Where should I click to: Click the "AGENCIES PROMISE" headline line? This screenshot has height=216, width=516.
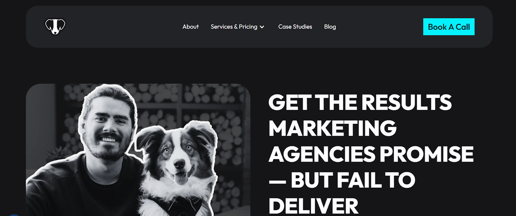371,154
